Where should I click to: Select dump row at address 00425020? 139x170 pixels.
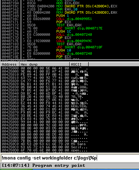(45, 81)
